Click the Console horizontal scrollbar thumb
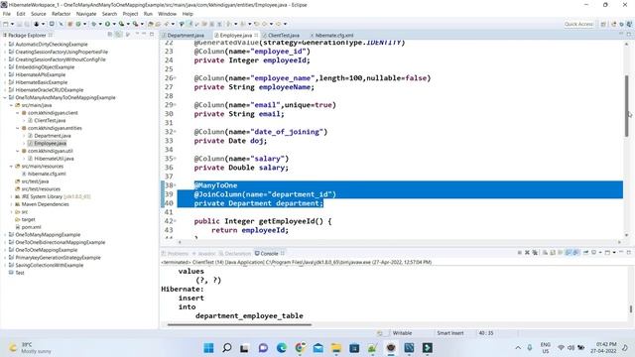The image size is (635, 357). coord(239,324)
